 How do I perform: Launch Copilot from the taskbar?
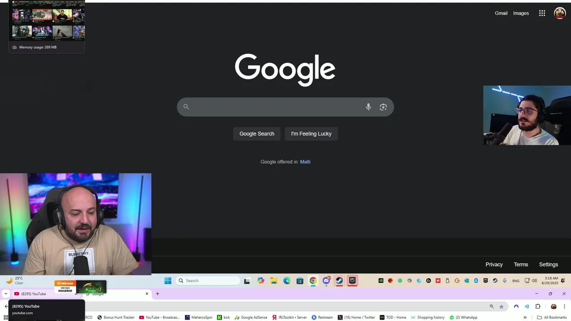tap(261, 280)
